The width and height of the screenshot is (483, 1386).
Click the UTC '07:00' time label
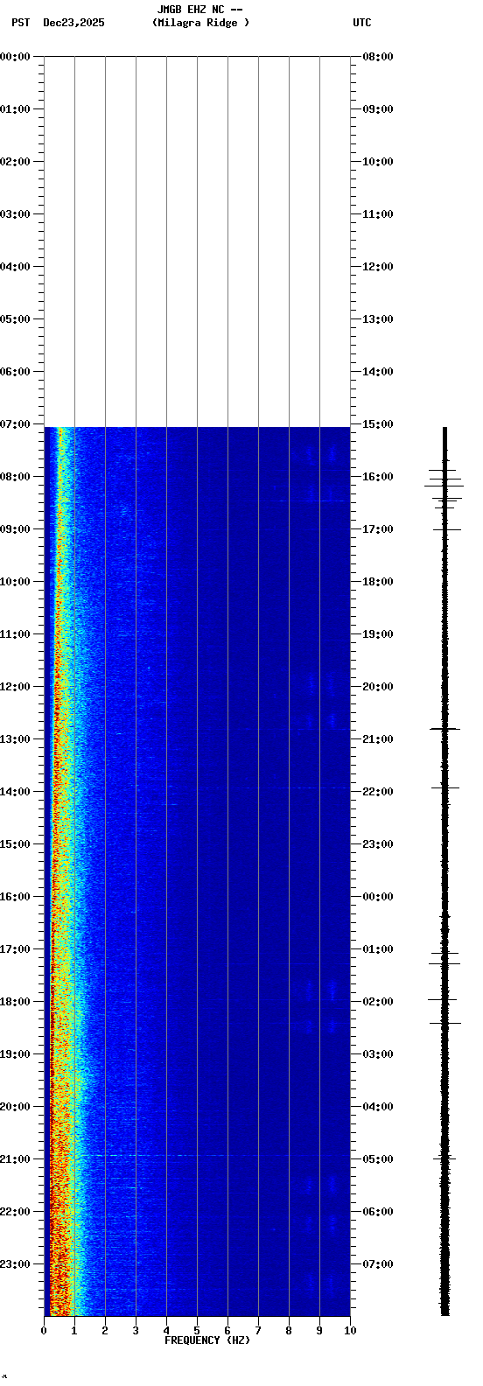pyautogui.click(x=378, y=1264)
